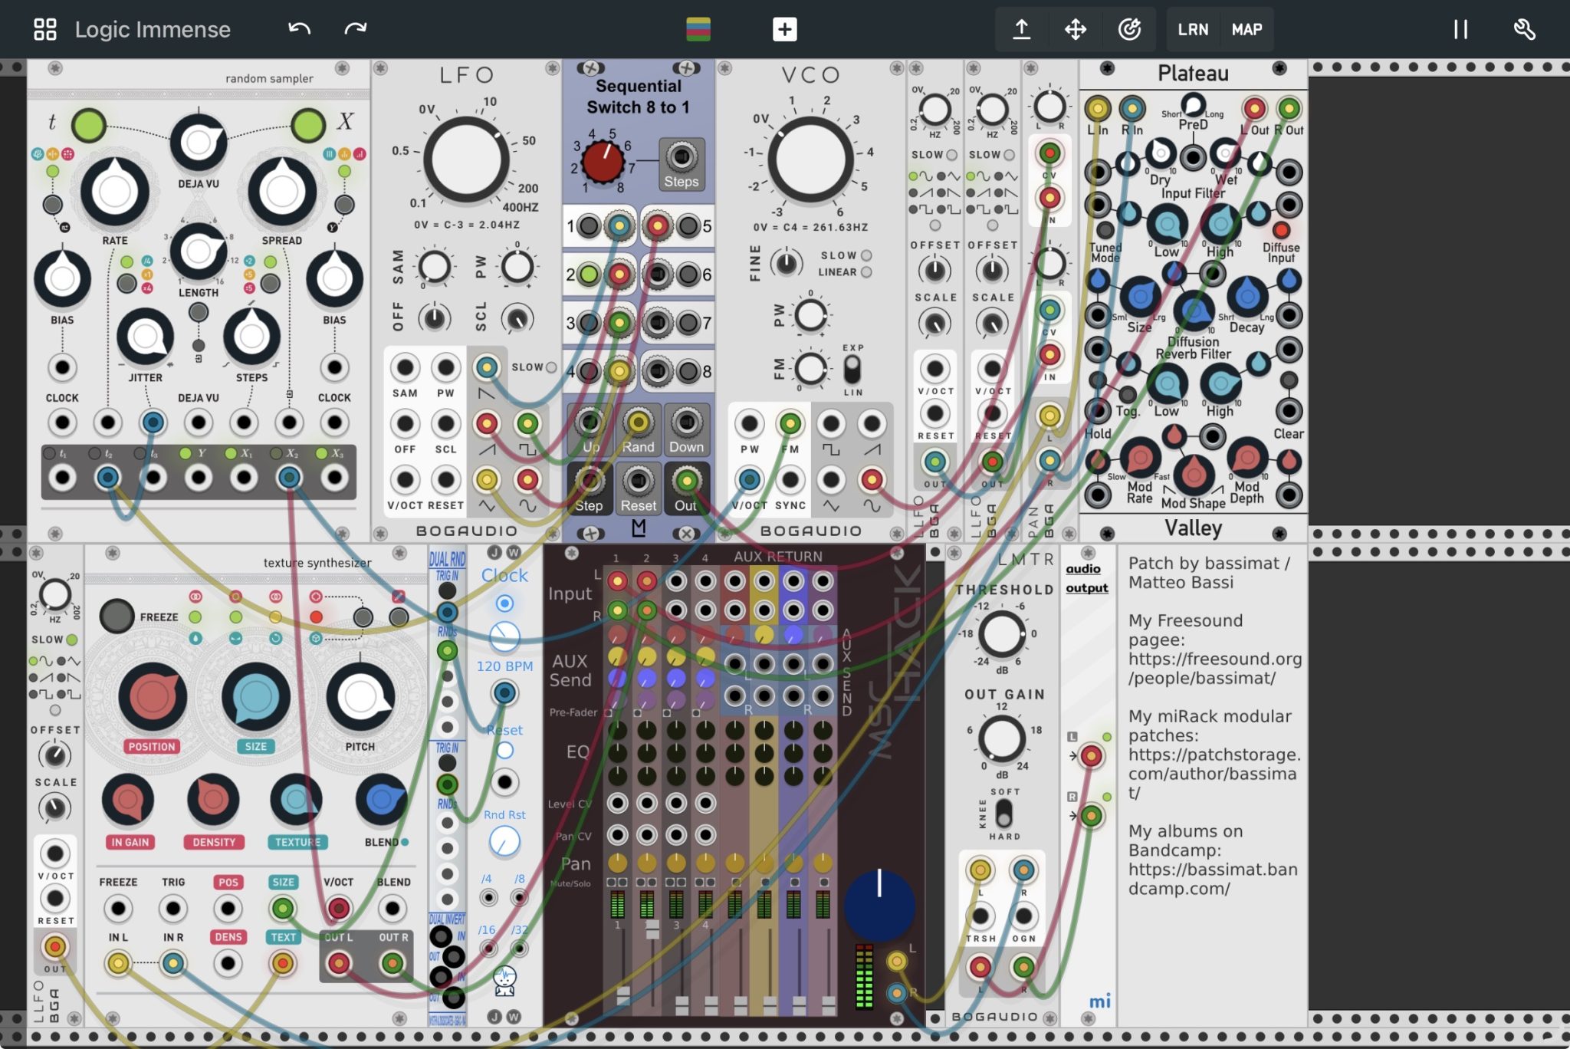The height and width of the screenshot is (1049, 1570).
Task: Click the Logic Immense patch title
Action: 153,29
